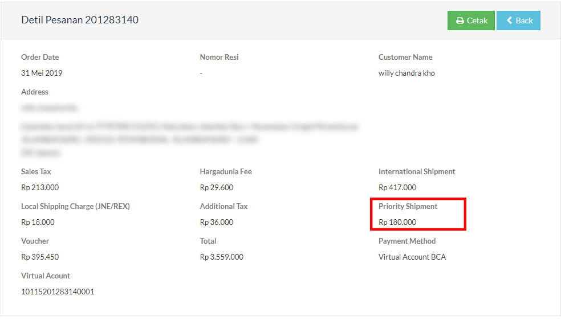Click the Voucher label
565x320 pixels.
(35, 241)
